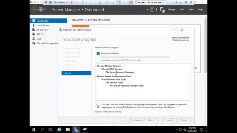Open the Tools menu
This screenshot has height=133, width=237.
pyautogui.click(x=182, y=10)
